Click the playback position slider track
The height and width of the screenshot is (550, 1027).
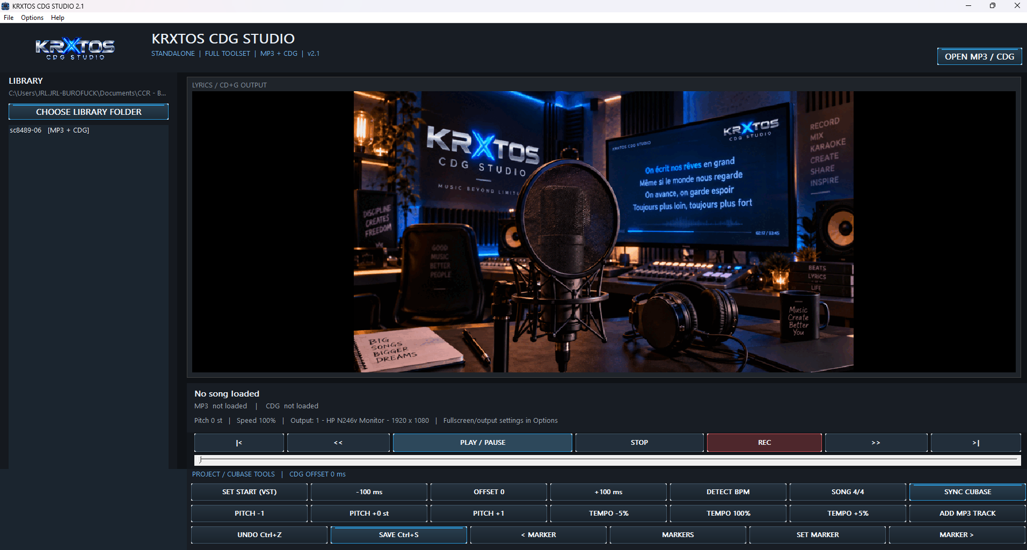(607, 460)
